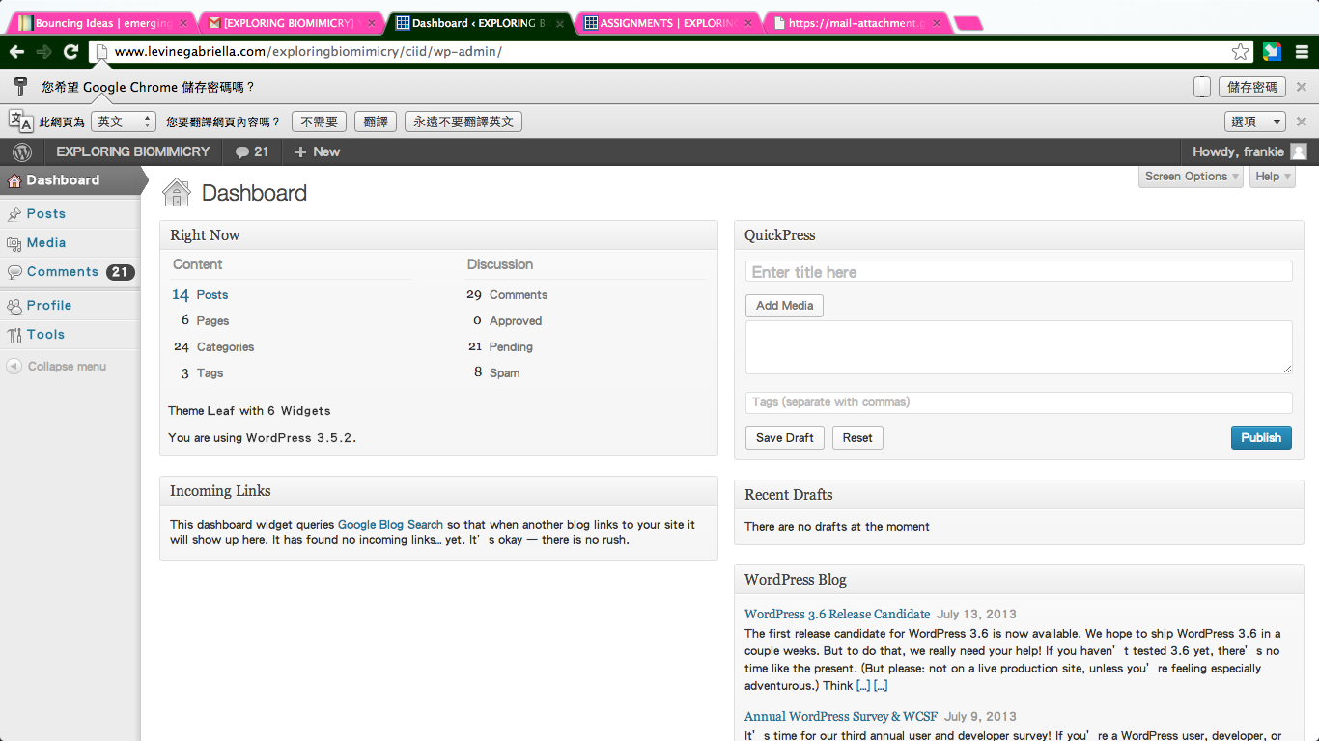Open the new tab button
The image size is (1319, 741).
(x=968, y=24)
